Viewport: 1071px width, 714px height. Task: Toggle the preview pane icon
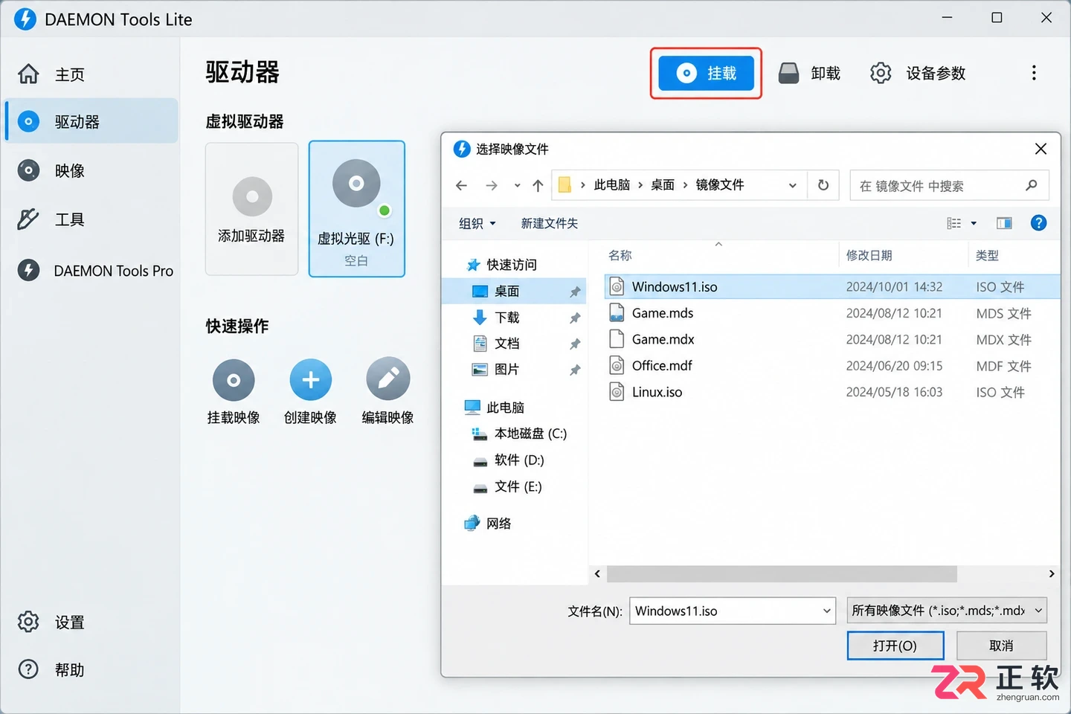coord(1004,223)
